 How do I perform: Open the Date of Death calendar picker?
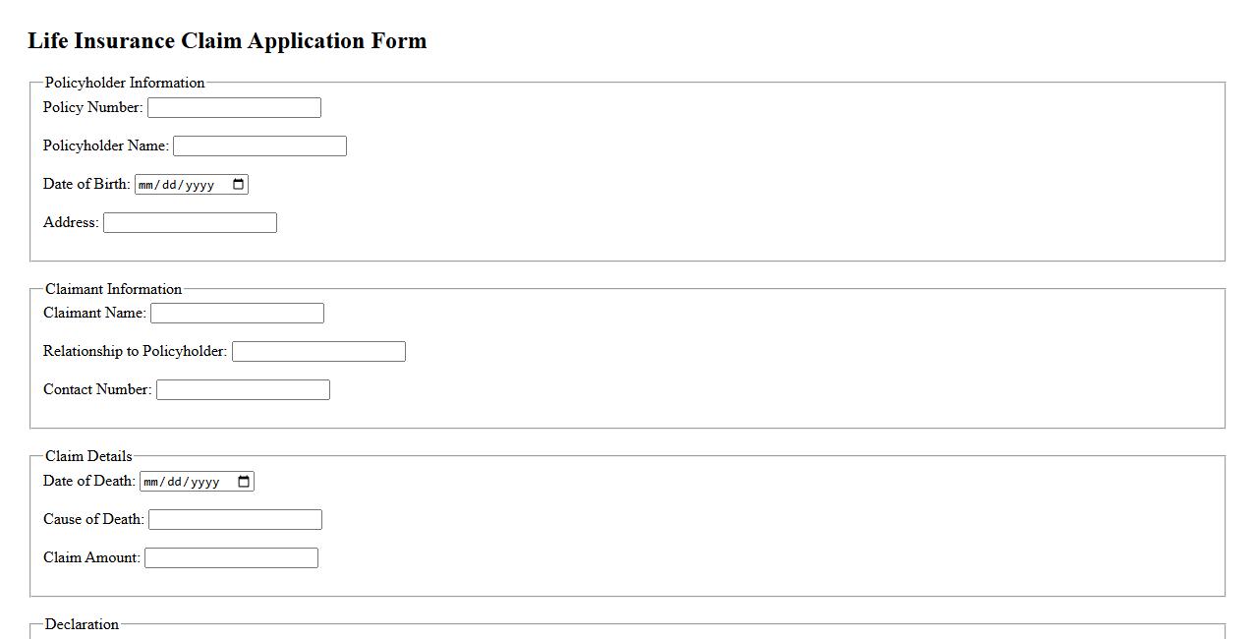point(244,481)
